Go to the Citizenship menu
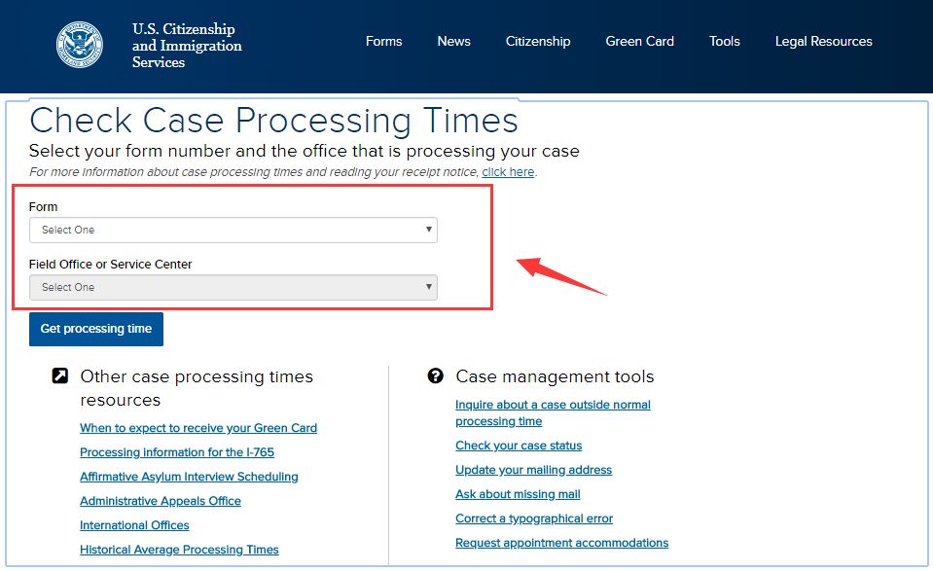The image size is (933, 571). coord(538,41)
